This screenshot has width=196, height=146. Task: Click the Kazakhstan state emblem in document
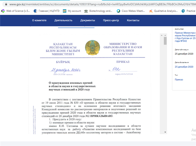click(92, 48)
